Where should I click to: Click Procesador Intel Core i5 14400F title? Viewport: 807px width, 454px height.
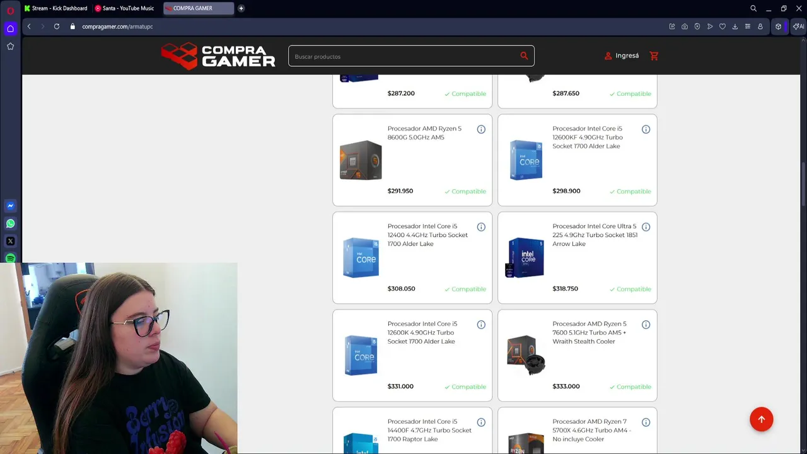coord(429,431)
